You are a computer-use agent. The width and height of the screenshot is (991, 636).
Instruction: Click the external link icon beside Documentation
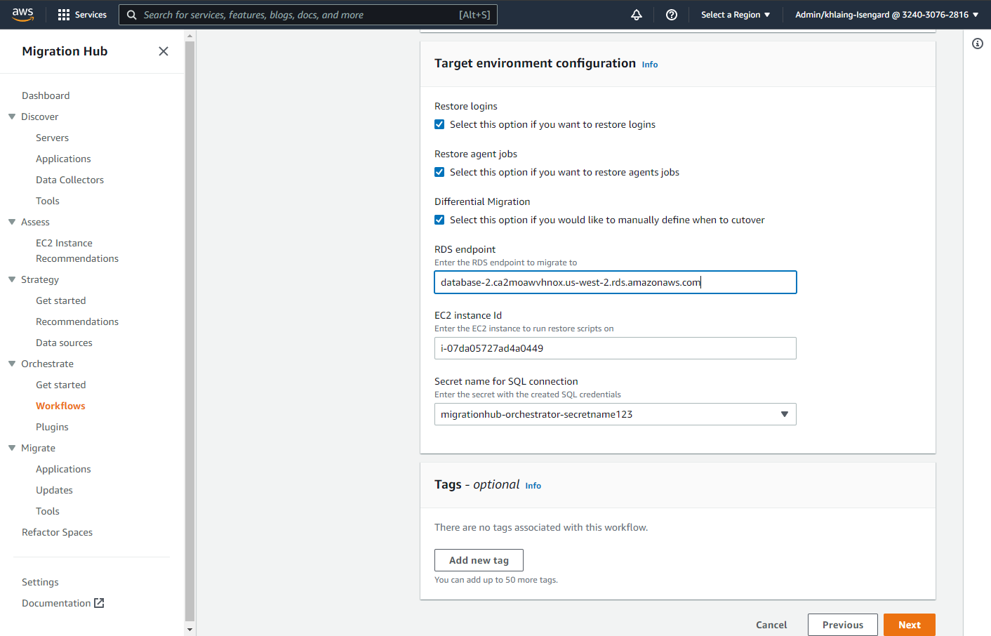(x=99, y=603)
